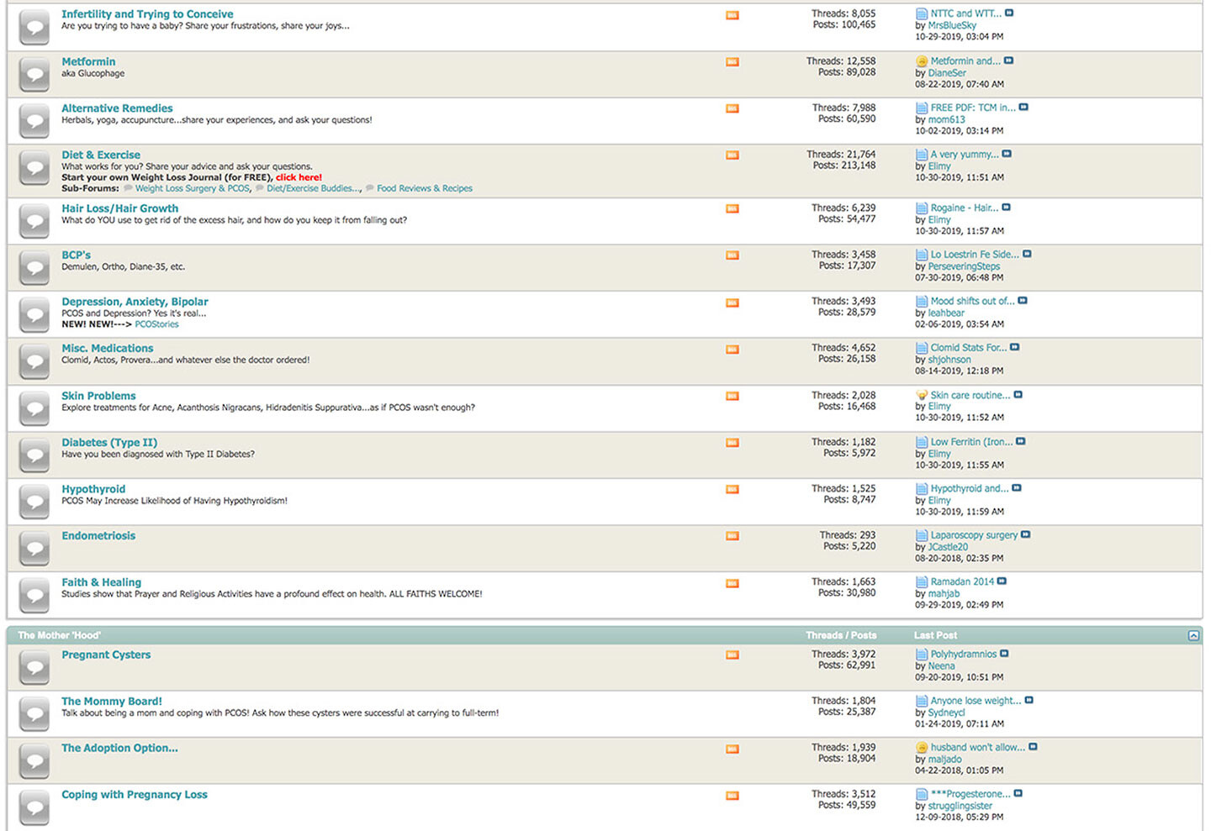This screenshot has width=1211, height=831.
Task: Open Infertility and Trying to Conceive forum
Action: pos(147,14)
